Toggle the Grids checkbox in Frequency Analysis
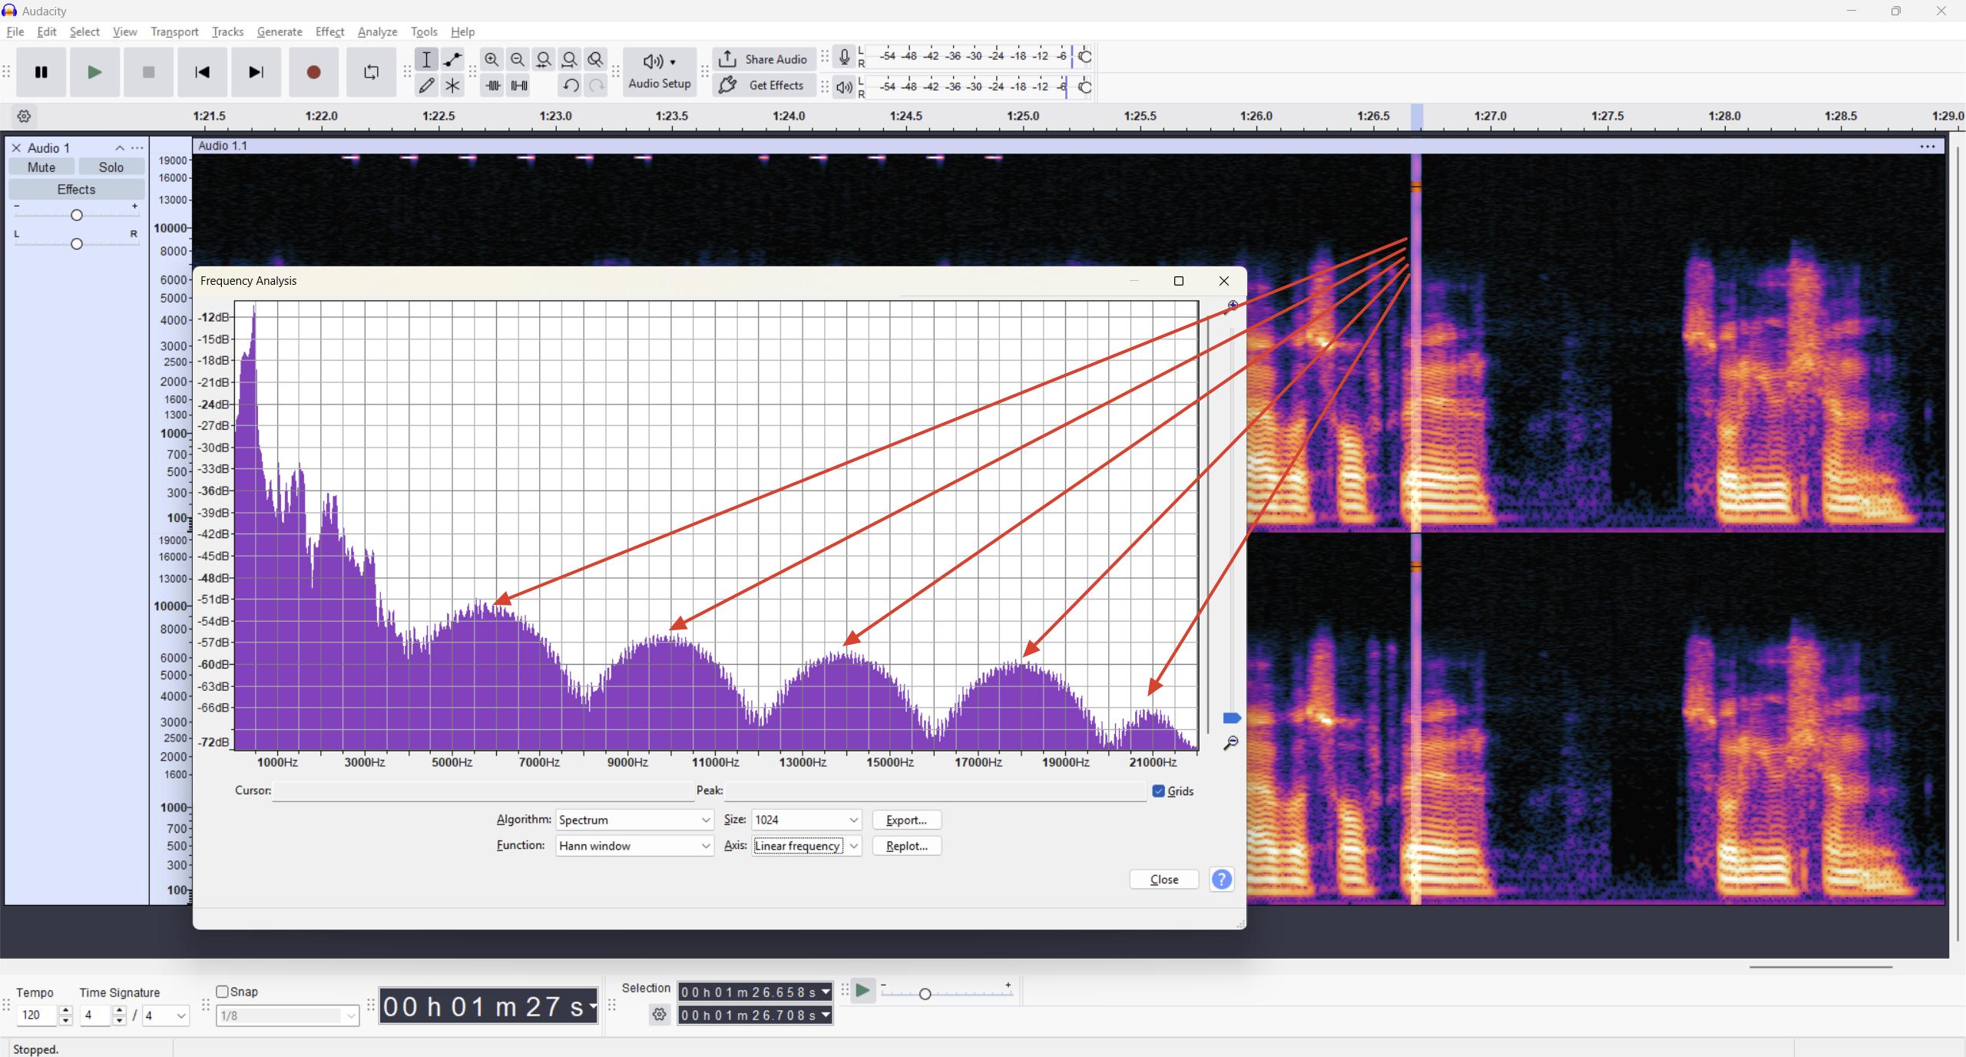 click(1160, 791)
